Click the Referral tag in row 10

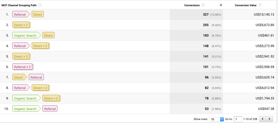(50, 109)
